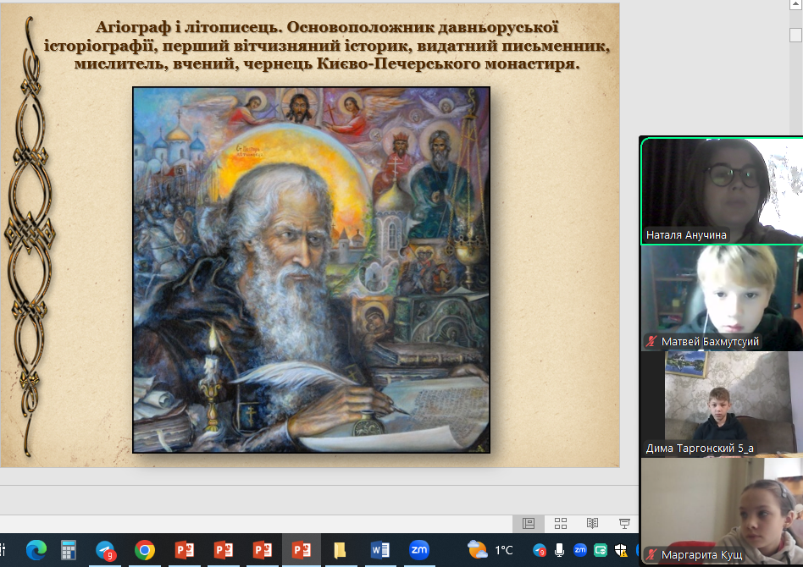The width and height of the screenshot is (803, 567).
Task: Open Microsoft Edge from the taskbar
Action: click(x=36, y=551)
